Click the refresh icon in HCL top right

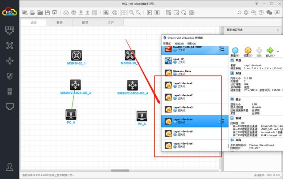point(239,13)
